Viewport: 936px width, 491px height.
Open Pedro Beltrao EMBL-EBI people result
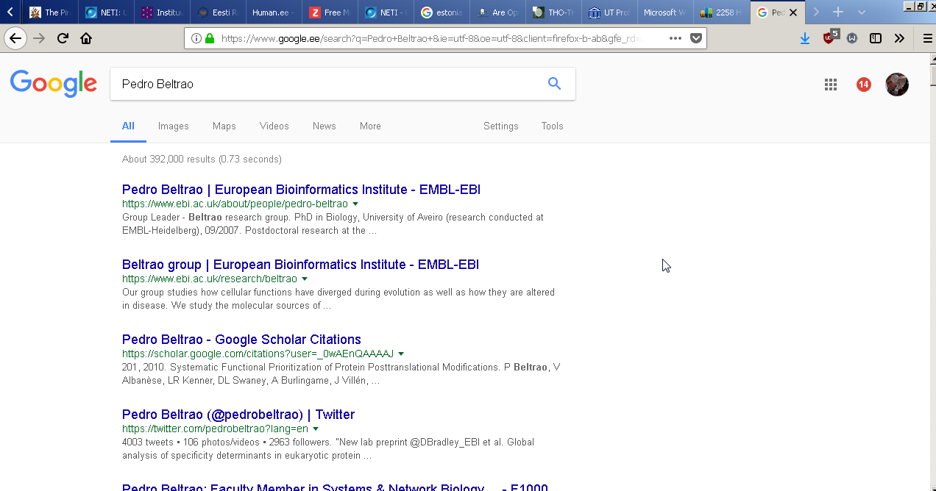[301, 190]
